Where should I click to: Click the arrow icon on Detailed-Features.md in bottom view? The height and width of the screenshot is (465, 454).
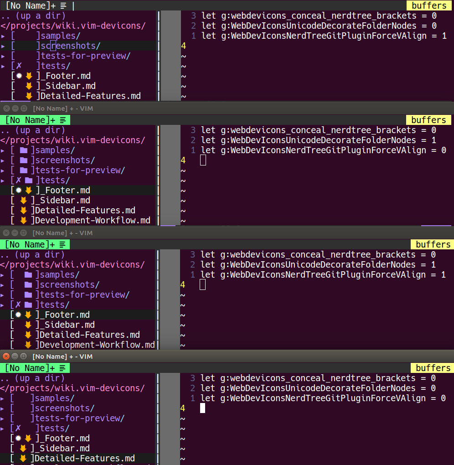(x=23, y=459)
